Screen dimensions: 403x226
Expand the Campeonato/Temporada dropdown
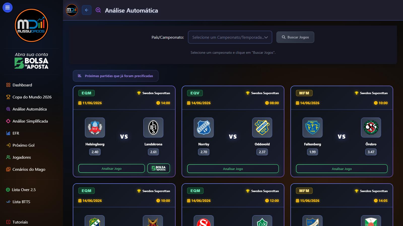(x=230, y=37)
